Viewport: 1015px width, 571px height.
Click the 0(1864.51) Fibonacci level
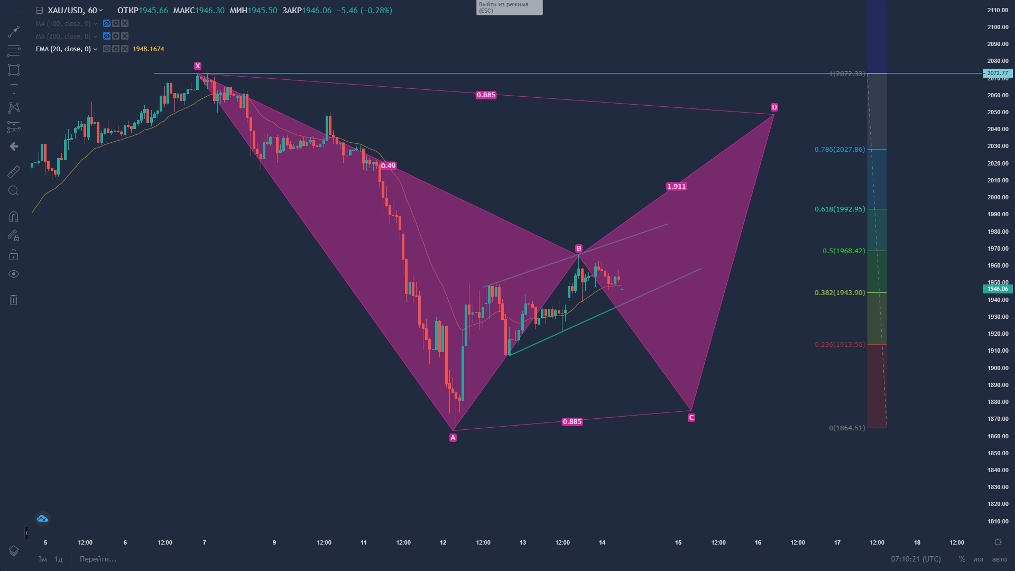[847, 428]
